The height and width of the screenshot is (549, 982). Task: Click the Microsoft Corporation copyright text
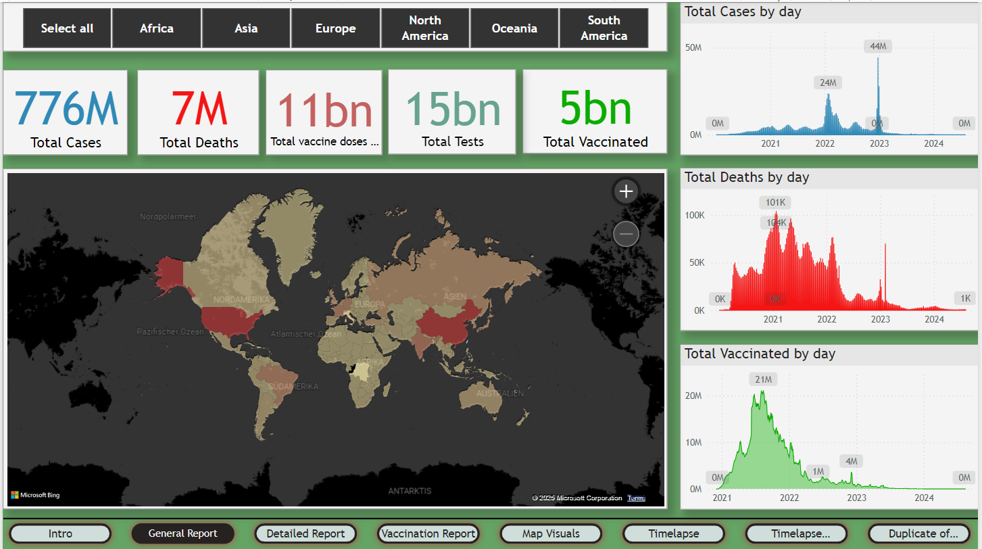(577, 498)
